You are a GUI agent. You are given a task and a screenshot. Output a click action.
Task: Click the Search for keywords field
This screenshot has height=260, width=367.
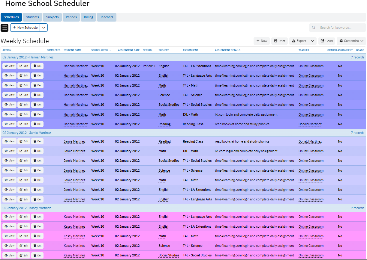[x=341, y=28]
